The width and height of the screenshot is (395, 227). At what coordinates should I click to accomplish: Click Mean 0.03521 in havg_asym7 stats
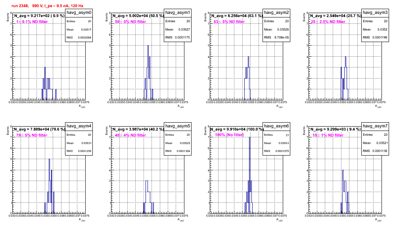[375, 143]
